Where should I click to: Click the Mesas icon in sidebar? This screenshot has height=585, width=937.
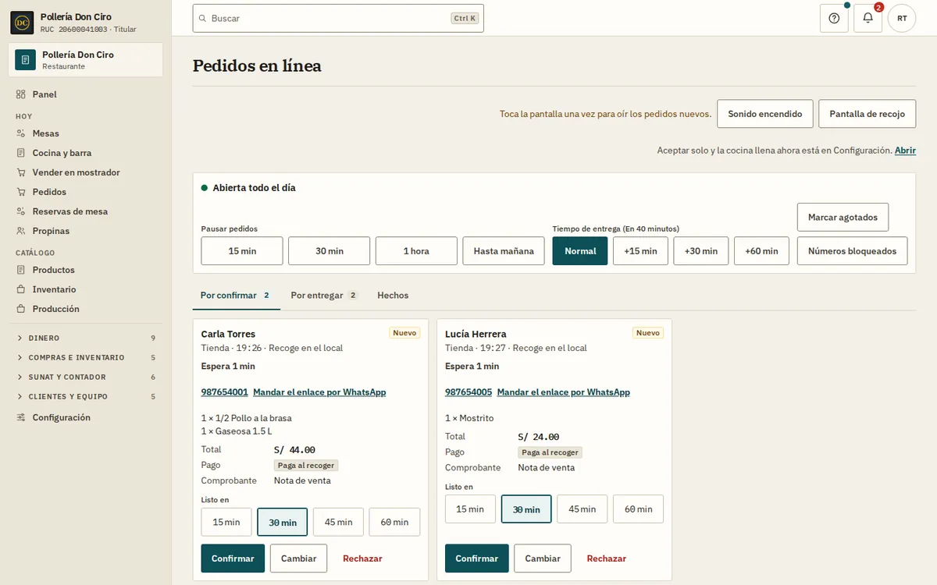(x=21, y=133)
